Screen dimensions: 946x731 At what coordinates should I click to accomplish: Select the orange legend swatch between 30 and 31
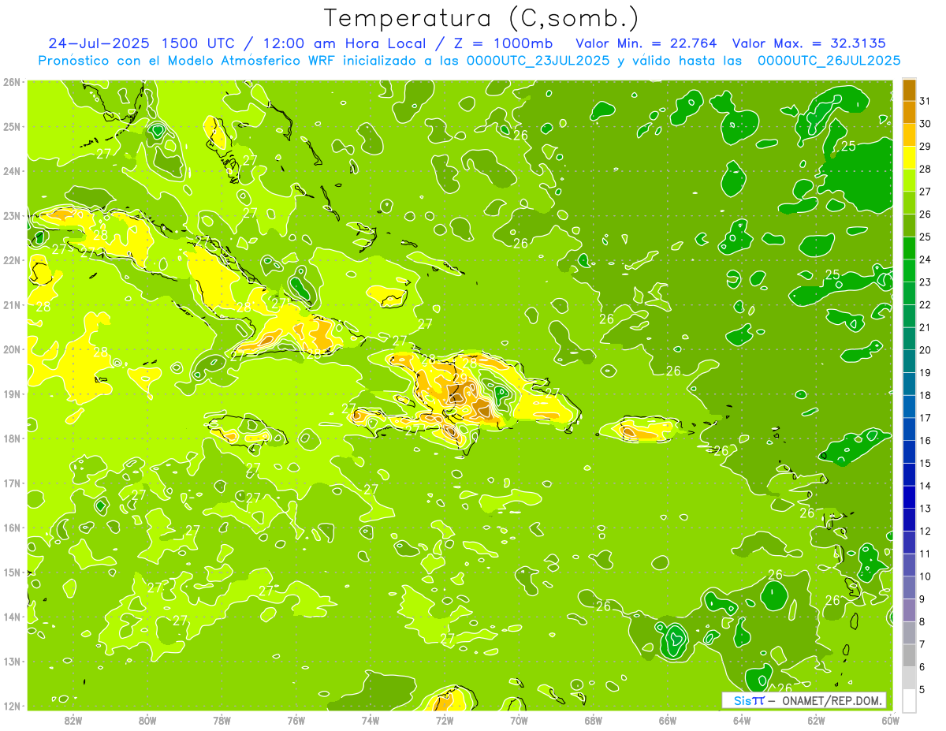coord(909,112)
